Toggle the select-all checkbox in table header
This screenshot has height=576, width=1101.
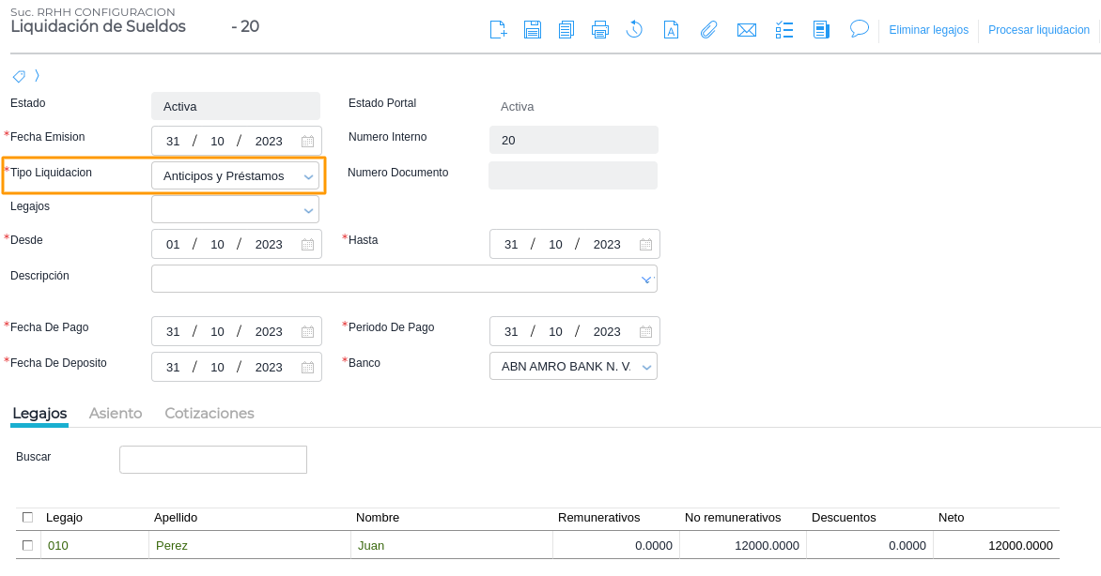click(x=27, y=517)
